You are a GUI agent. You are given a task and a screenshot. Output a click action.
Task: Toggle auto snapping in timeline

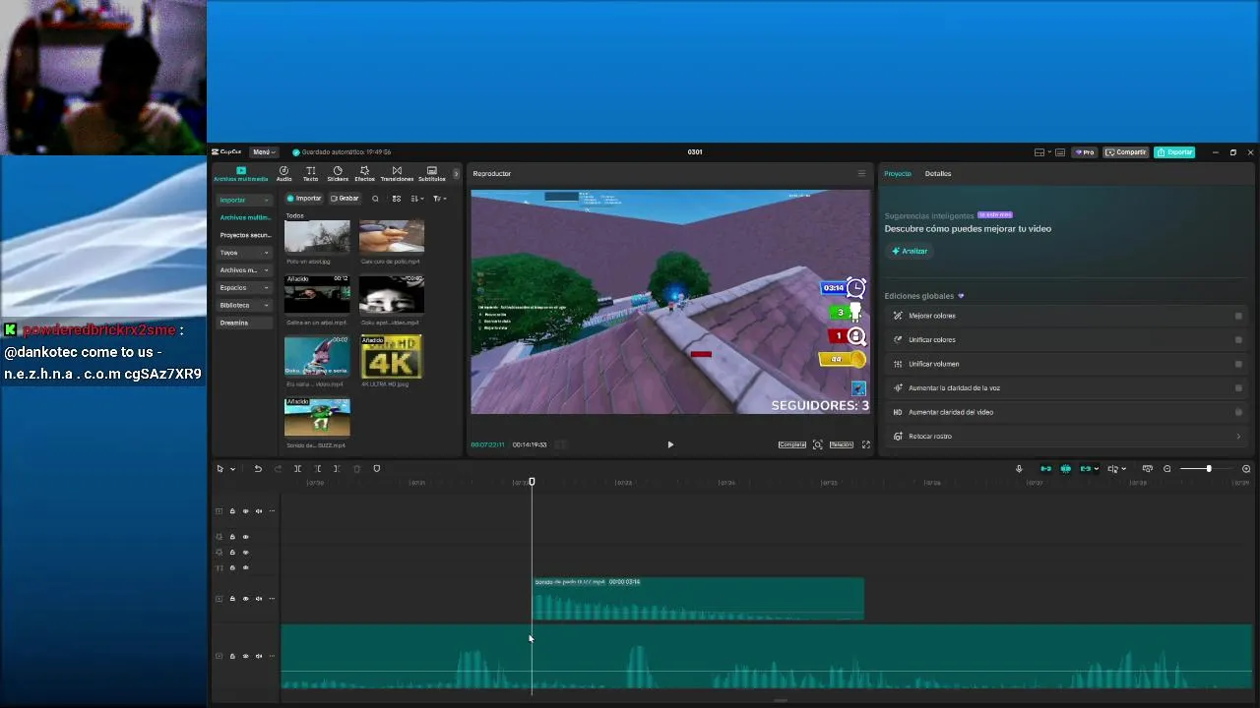pyautogui.click(x=1065, y=469)
